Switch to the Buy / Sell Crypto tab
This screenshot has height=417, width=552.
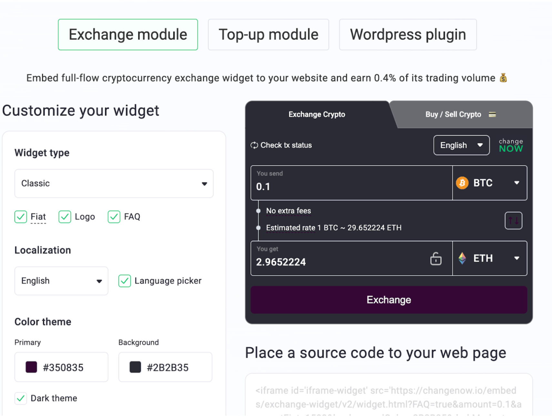(x=453, y=114)
